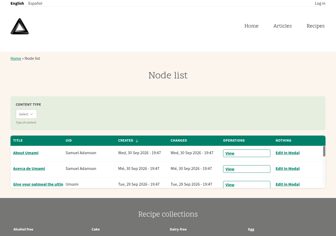Open the Recipes menu item
Image resolution: width=336 pixels, height=236 pixels.
tap(316, 26)
